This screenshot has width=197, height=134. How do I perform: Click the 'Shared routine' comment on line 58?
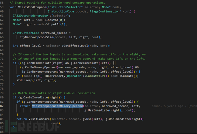(57, 3)
